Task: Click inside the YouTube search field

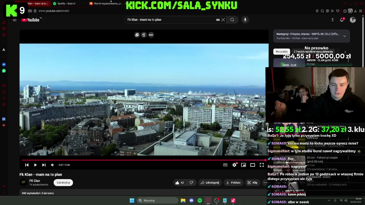Action: point(171,20)
